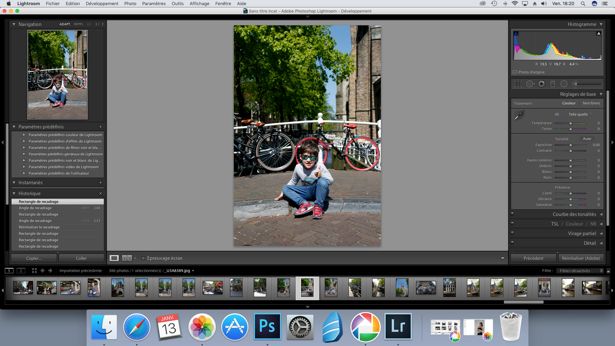
Task: Create a new snapshot with plus icon
Action: [x=101, y=183]
